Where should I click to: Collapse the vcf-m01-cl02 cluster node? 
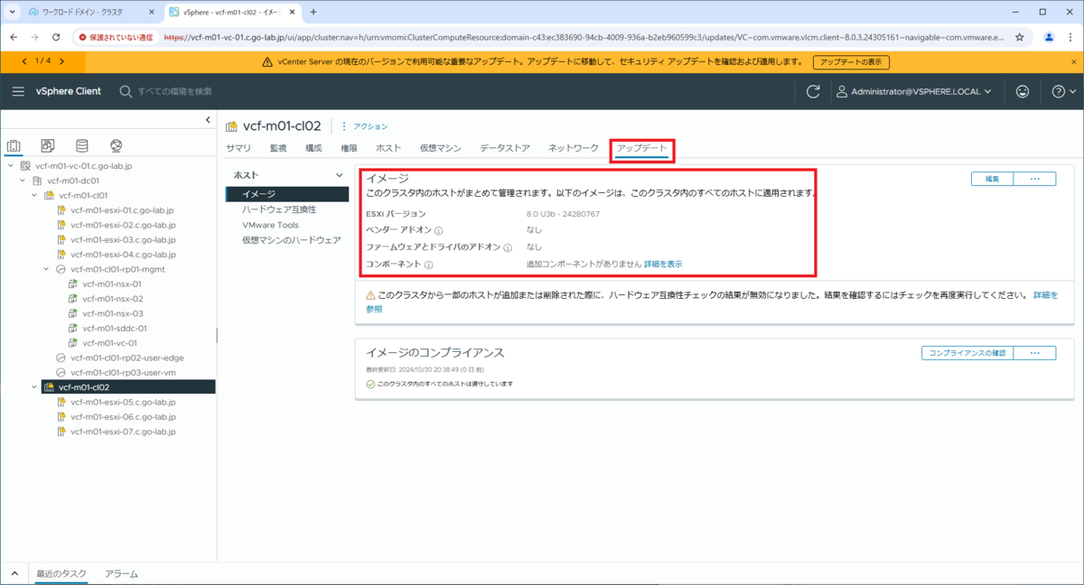[34, 386]
